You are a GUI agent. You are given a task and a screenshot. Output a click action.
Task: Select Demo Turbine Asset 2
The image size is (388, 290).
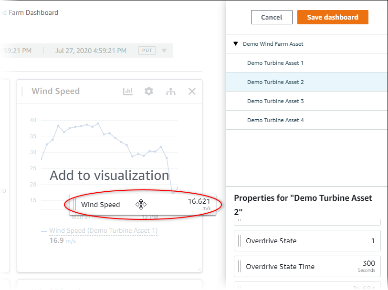click(275, 82)
